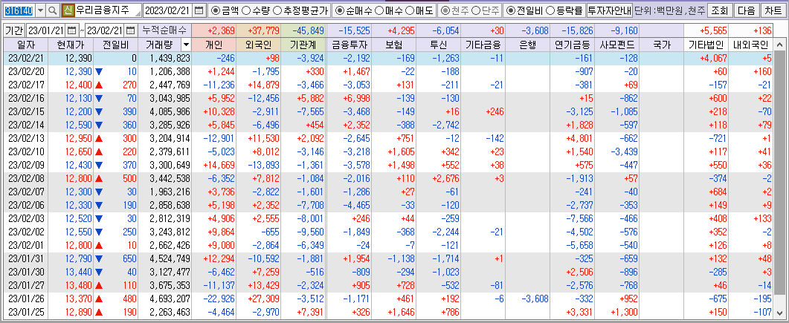Screen dimensions: 789x323
Task: Open the stock code history dropdown arrow
Action: pyautogui.click(x=40, y=10)
